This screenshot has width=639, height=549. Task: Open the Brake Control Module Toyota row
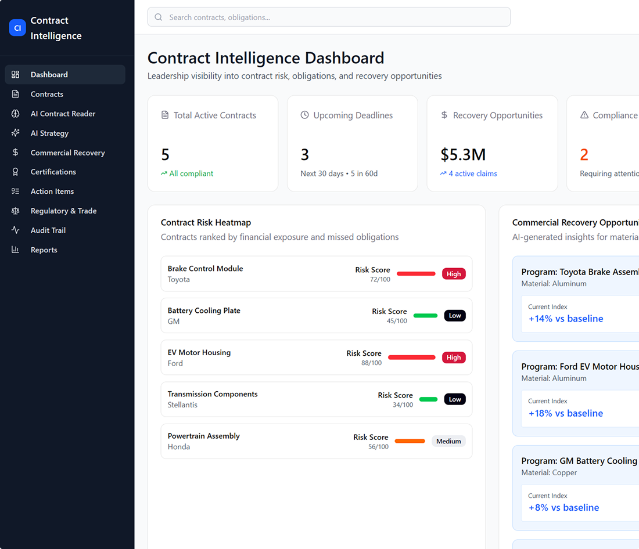click(x=317, y=274)
